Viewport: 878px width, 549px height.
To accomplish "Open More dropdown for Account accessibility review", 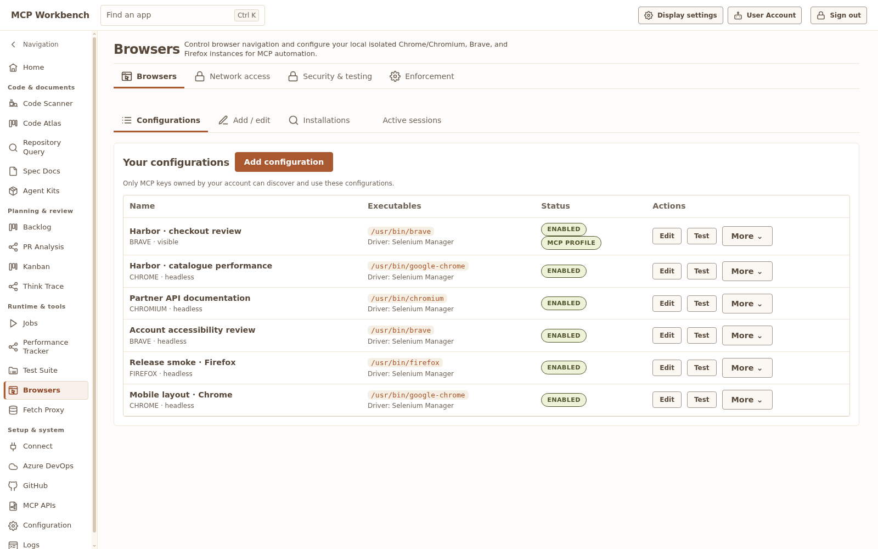I will pos(747,335).
